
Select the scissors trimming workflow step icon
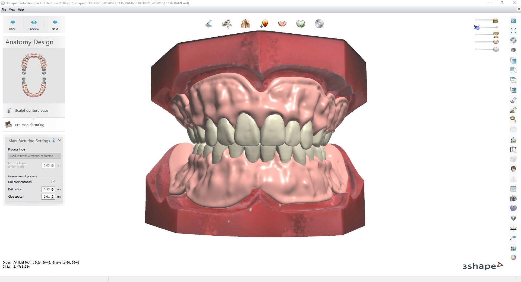coord(227,24)
